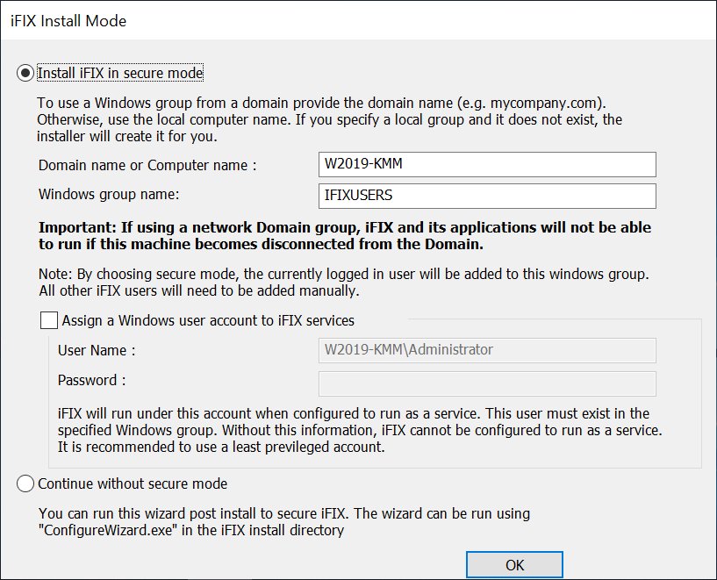Click the 'Note: By choosing secure mode' text
717x580 pixels.
[x=344, y=282]
